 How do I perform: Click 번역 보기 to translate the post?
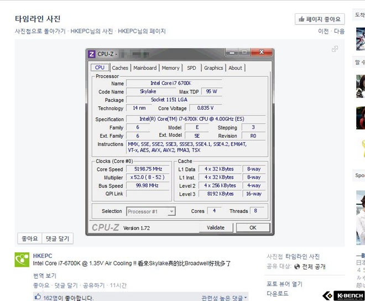coord(45,276)
